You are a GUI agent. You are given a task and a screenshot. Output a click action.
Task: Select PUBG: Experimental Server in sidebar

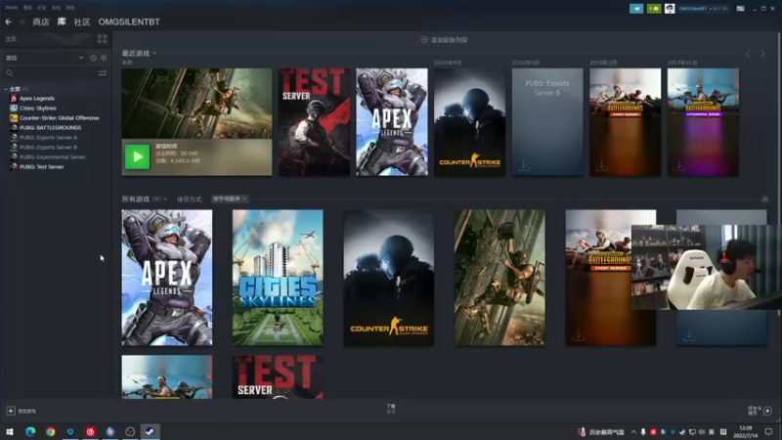[53, 156]
